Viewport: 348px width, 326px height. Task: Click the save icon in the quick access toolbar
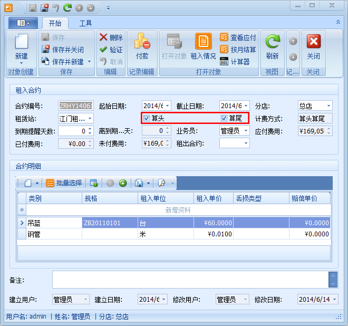[x=33, y=8]
